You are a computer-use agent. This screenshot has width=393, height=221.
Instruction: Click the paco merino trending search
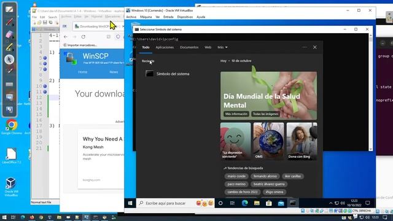coord(236,184)
